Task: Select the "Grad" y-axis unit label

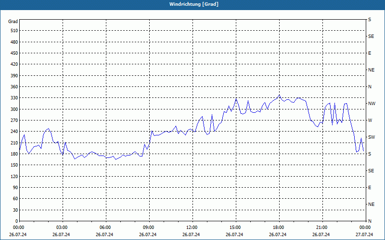Action: click(x=13, y=22)
